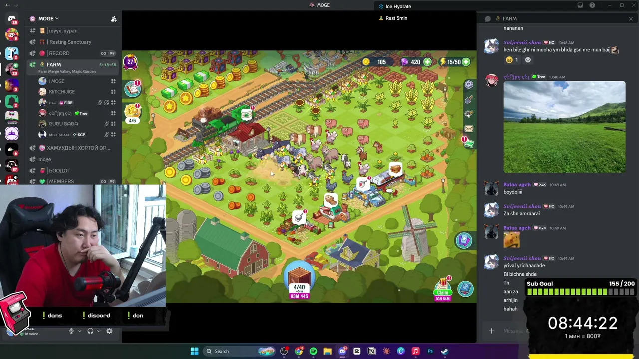Image resolution: width=639 pixels, height=359 pixels.
Task: Open Windows Start menu
Action: pos(194,351)
